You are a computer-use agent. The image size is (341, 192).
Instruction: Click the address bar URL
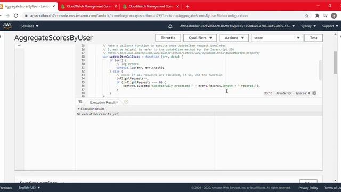tap(139, 15)
